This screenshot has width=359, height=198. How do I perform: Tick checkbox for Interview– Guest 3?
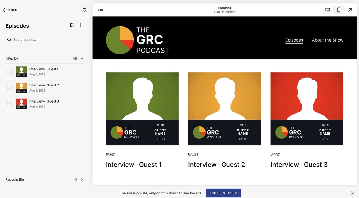click(10, 104)
